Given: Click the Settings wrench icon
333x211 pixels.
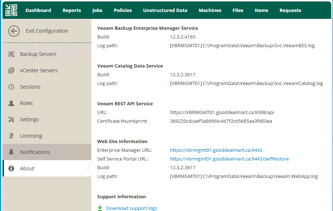Looking at the screenshot, I should point(11,119).
